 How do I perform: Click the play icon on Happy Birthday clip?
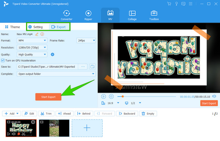[x=8, y=134]
